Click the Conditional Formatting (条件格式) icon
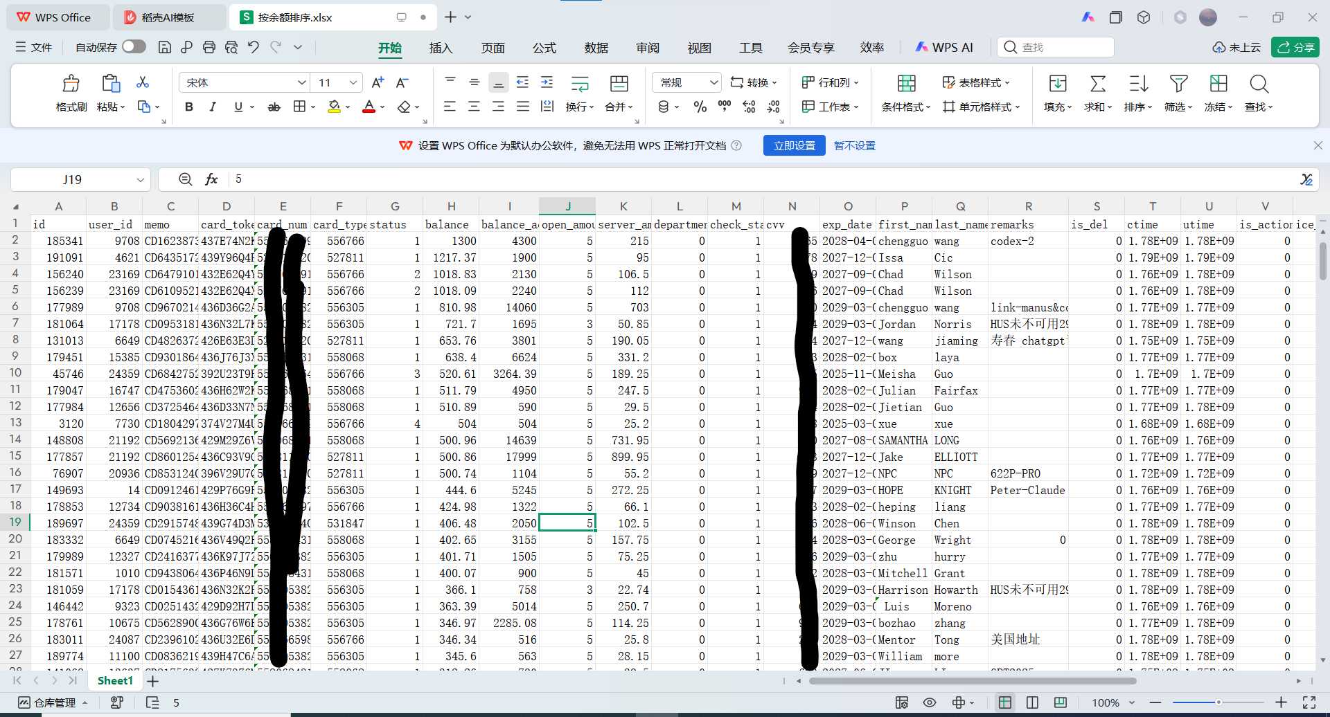The image size is (1330, 717). 907,84
